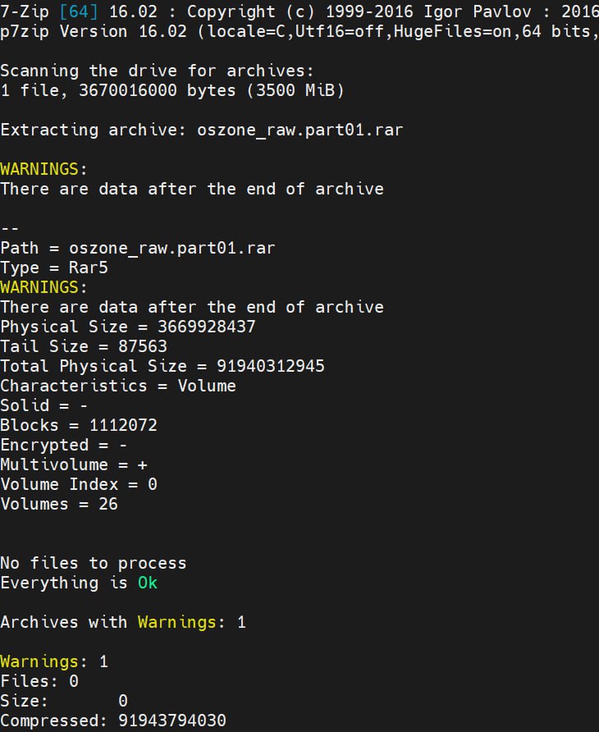Click the Physical Size value 3669928437

207,327
